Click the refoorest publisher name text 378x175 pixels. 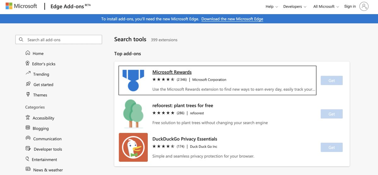[197, 113]
